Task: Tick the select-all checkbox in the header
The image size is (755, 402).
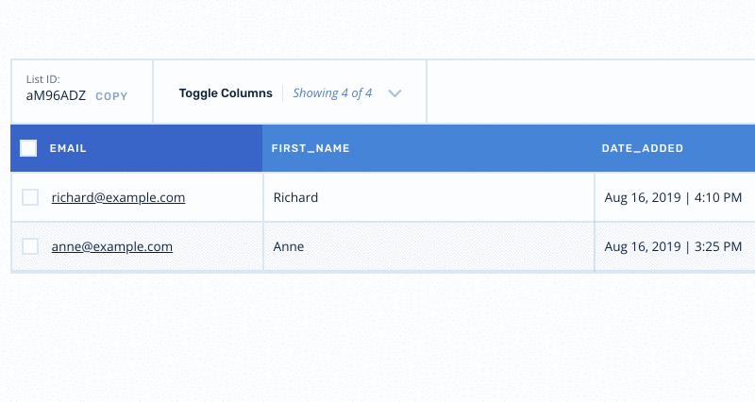Action: coord(28,148)
